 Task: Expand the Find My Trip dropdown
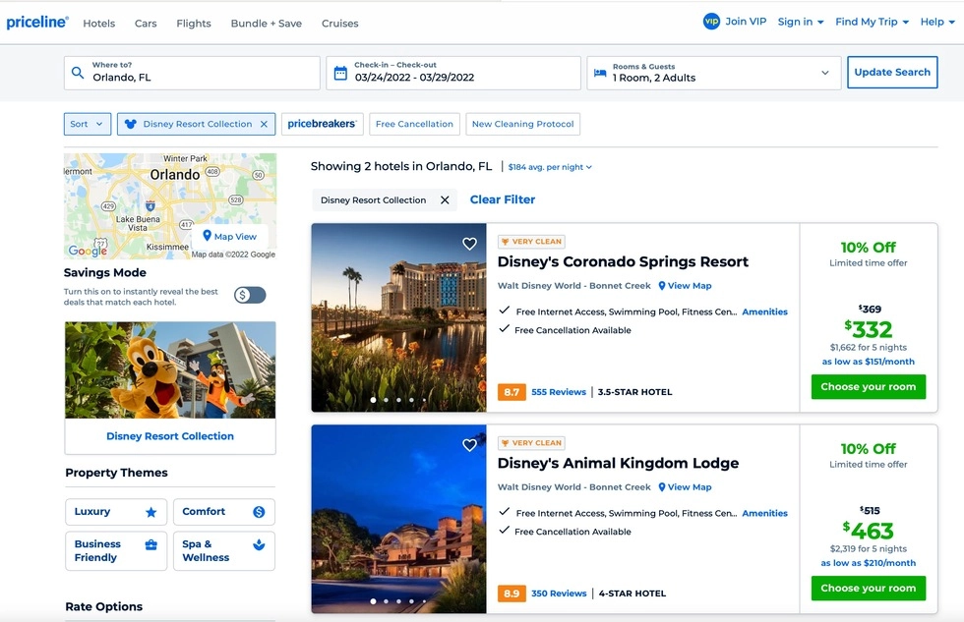click(x=872, y=22)
